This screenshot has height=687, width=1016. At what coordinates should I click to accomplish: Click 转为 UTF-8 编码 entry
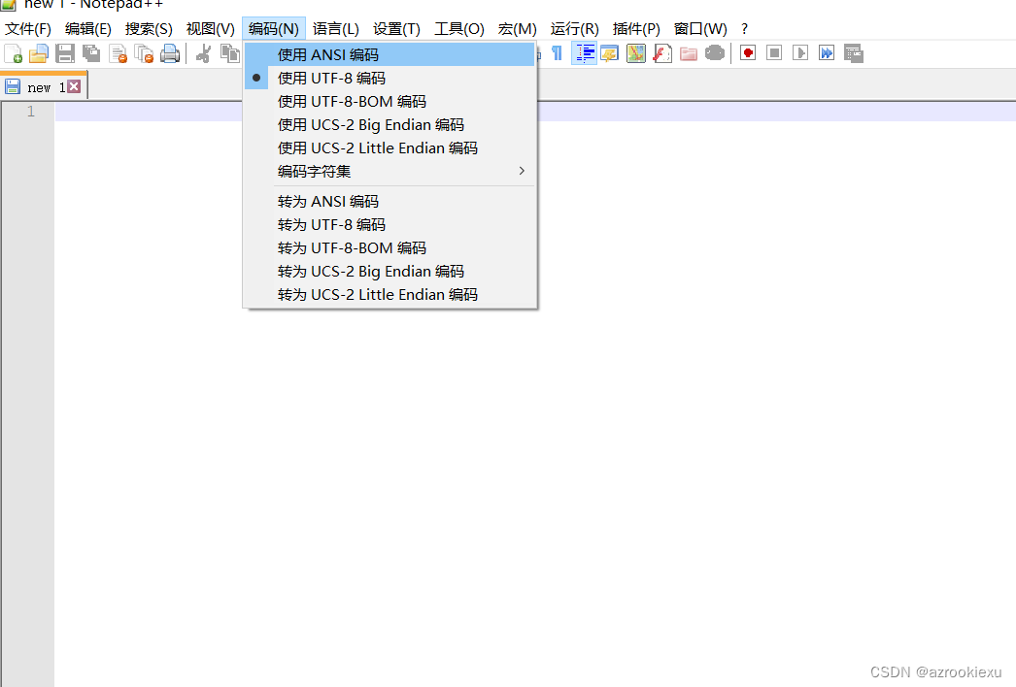389,224
